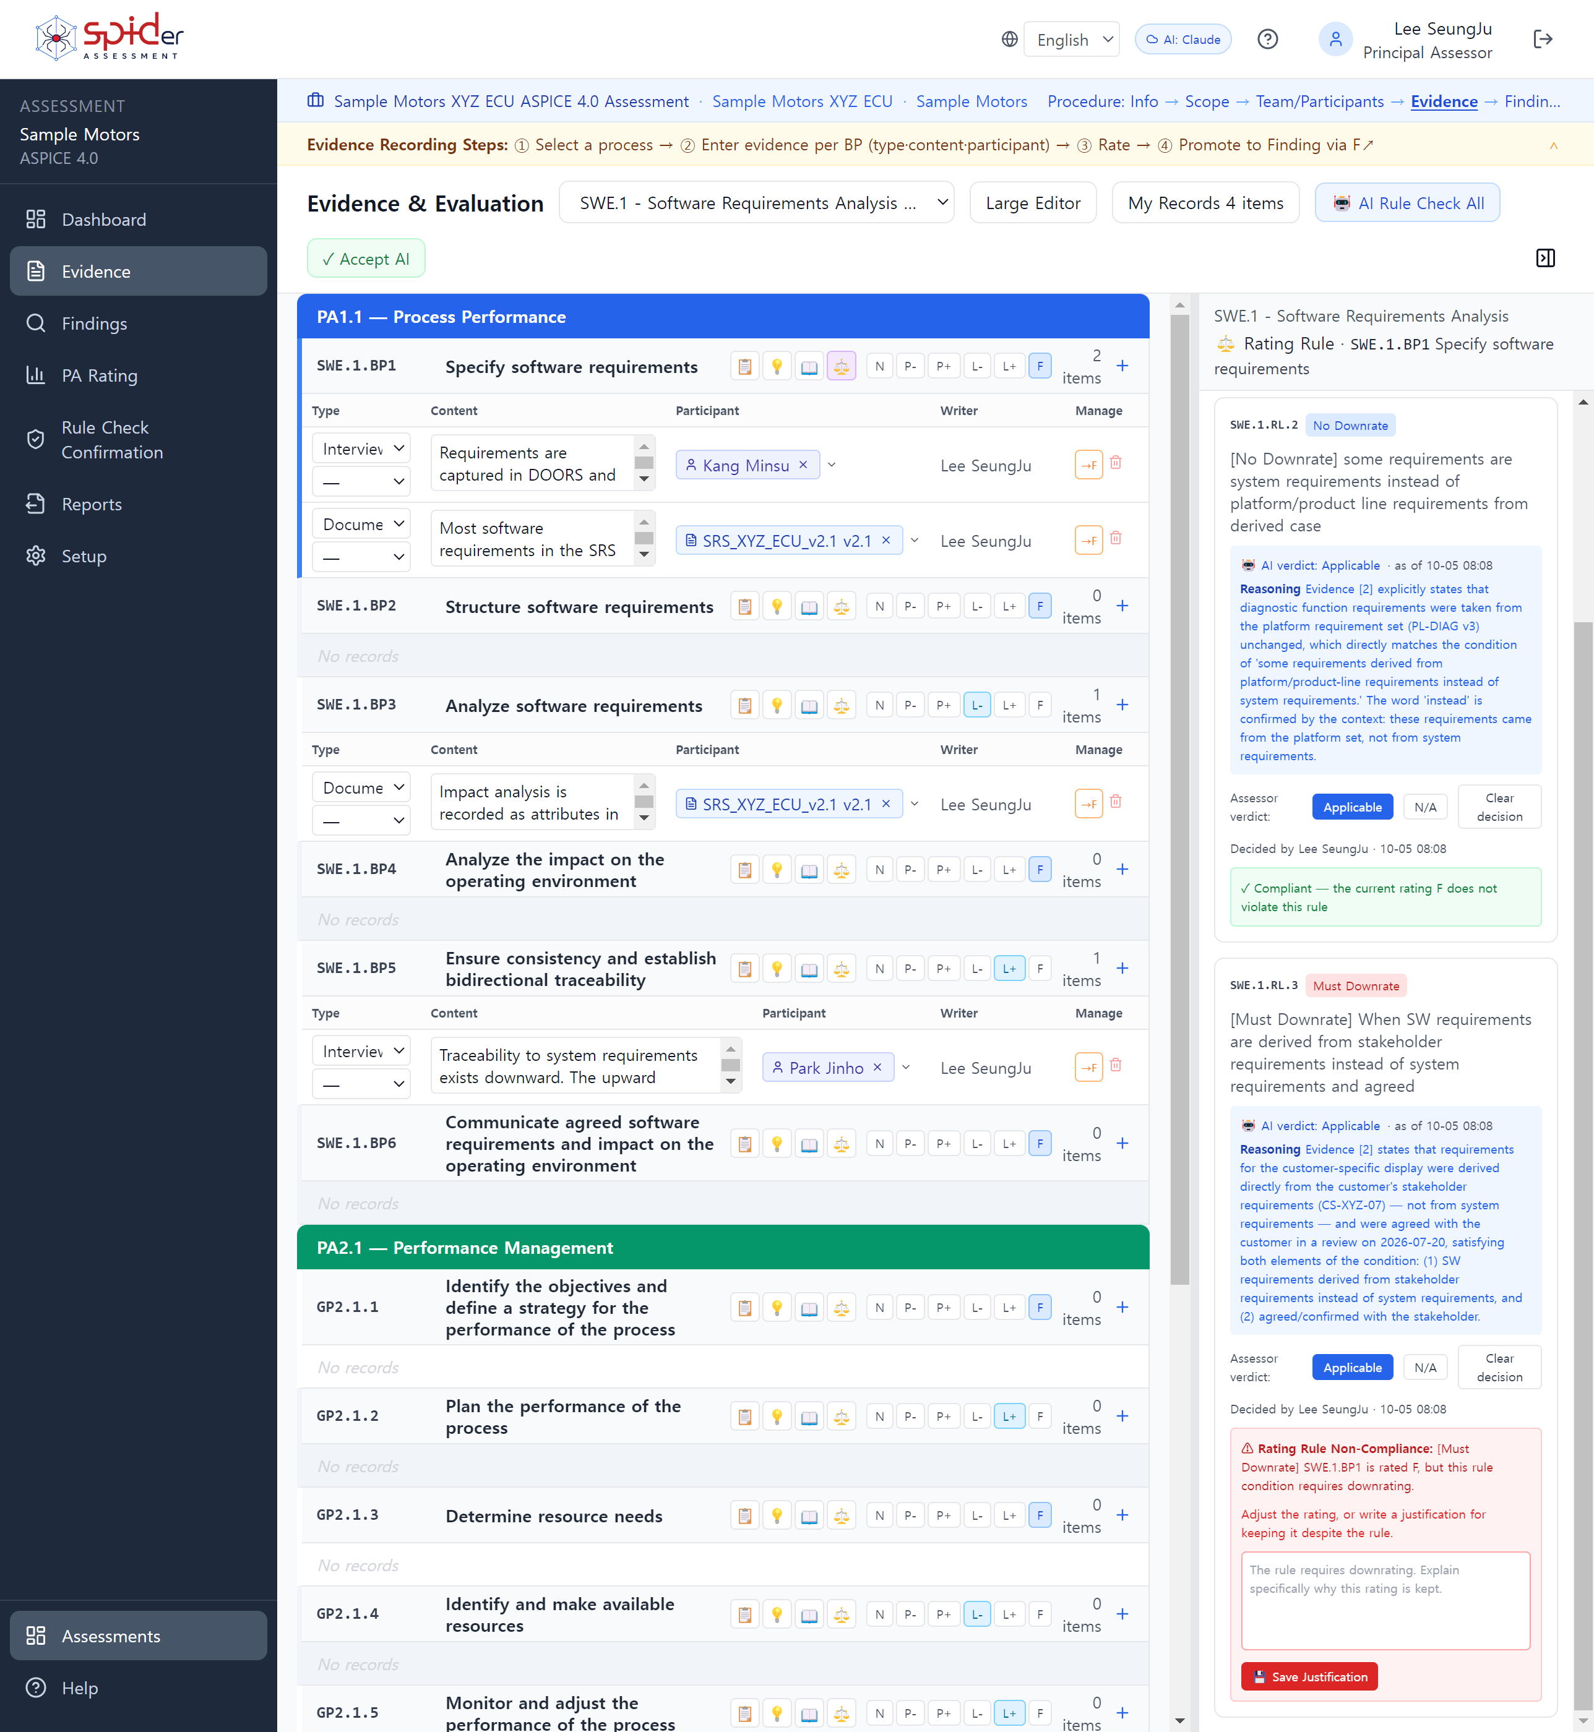The width and height of the screenshot is (1594, 1732).
Task: Open lightbulb hint for GP2.1.3
Action: tap(777, 1515)
